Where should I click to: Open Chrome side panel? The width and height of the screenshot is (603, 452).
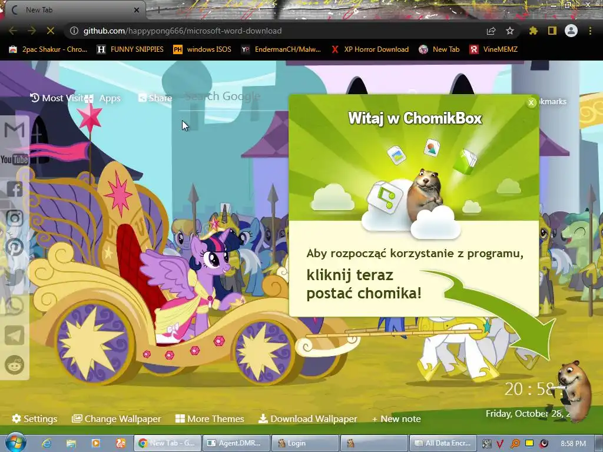[552, 31]
